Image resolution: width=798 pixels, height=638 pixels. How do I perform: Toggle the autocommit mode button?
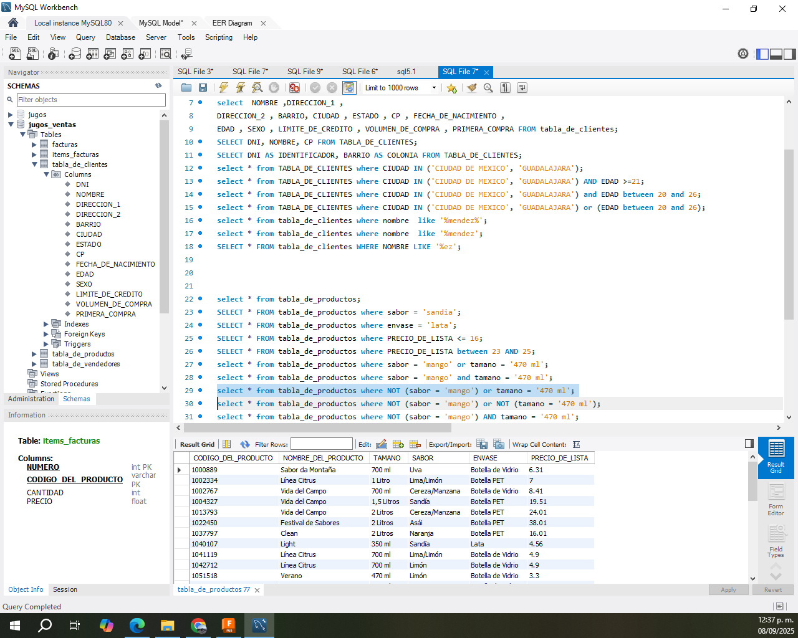pyautogui.click(x=349, y=88)
